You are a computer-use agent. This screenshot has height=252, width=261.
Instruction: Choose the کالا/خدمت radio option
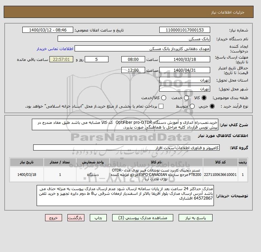[x=164, y=98]
